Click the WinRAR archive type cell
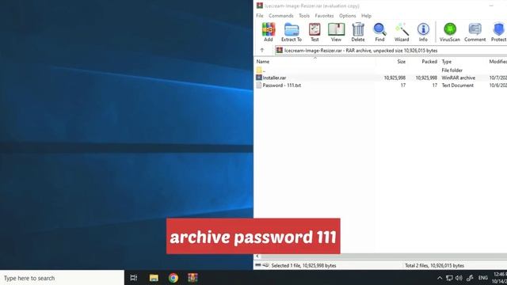The image size is (507, 285). pyautogui.click(x=458, y=78)
